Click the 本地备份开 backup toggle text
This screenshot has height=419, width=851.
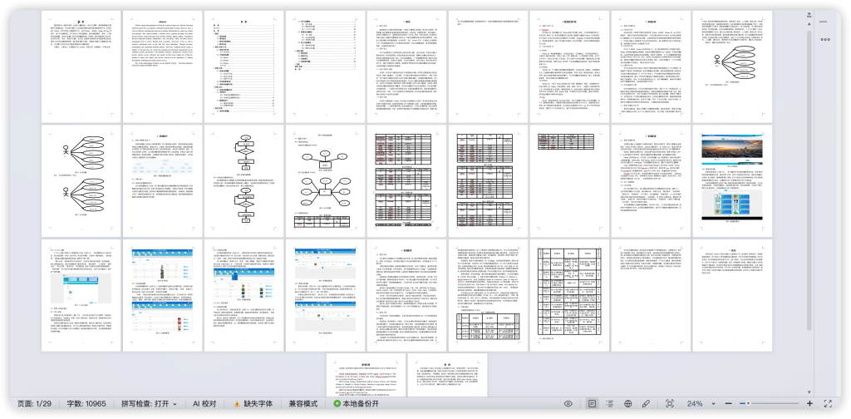[x=362, y=404]
